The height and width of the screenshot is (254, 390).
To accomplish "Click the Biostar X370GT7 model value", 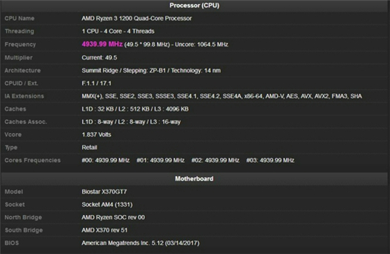I will click(x=104, y=192).
